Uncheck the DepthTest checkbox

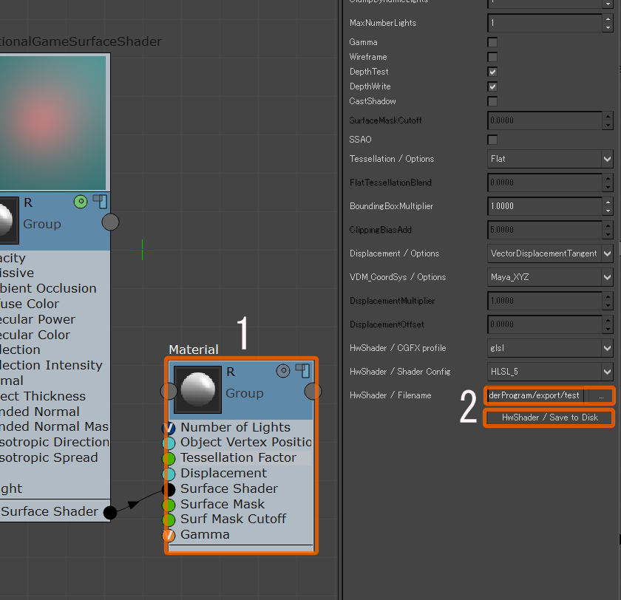tap(492, 72)
